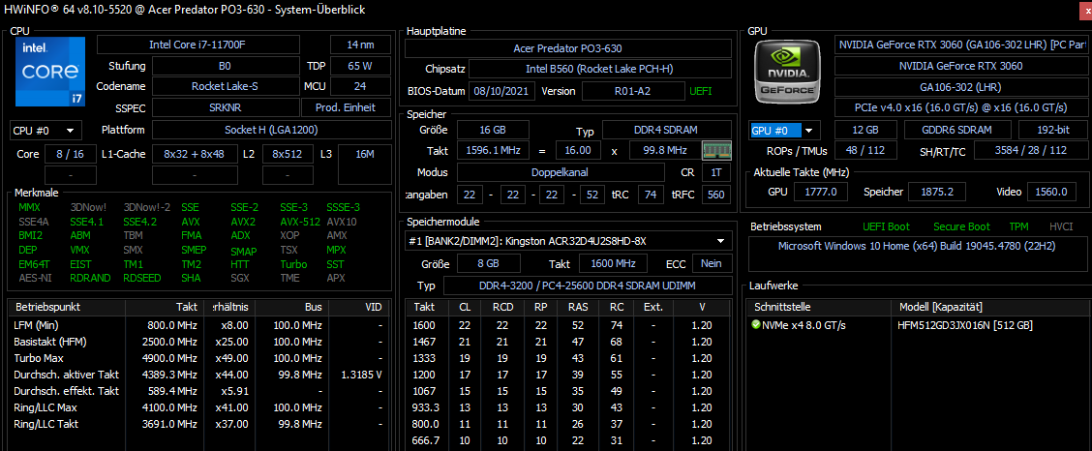Select the 933.3 timing table row
1092x451 pixels.
568,407
